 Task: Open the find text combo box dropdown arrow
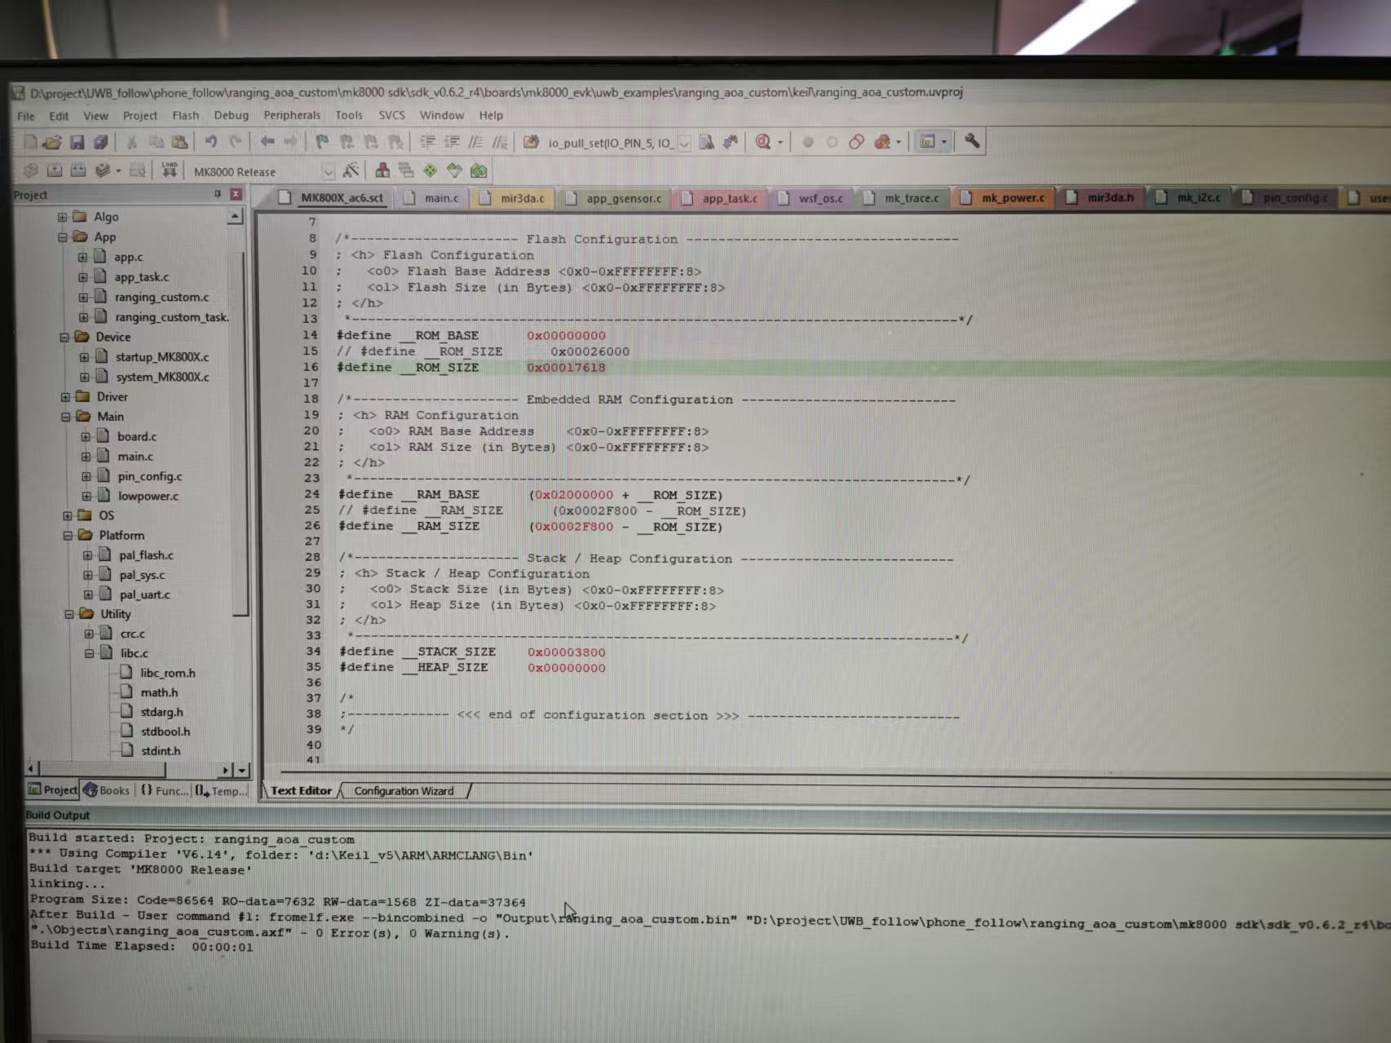684,143
